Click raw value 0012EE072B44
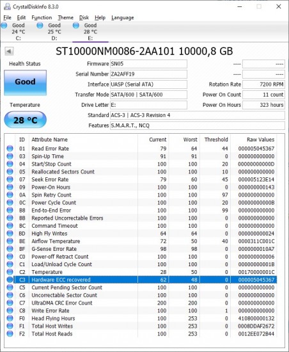289x352 pixels. coord(256,334)
